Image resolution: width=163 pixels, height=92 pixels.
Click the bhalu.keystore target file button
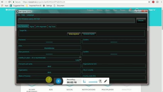pyautogui.click(x=74, y=34)
